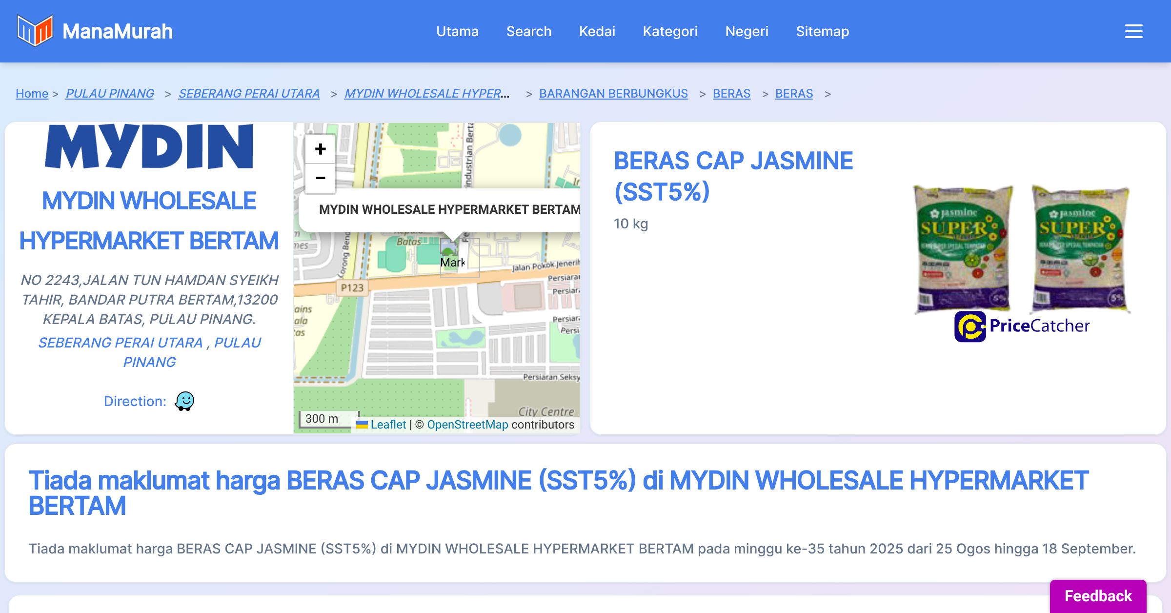The height and width of the screenshot is (613, 1171).
Task: Click the ManaMurah logo icon
Action: [x=35, y=31]
